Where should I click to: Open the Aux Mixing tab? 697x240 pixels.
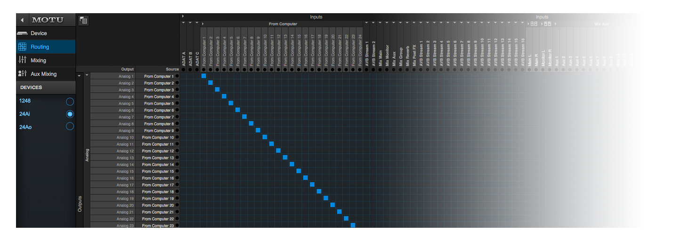43,74
